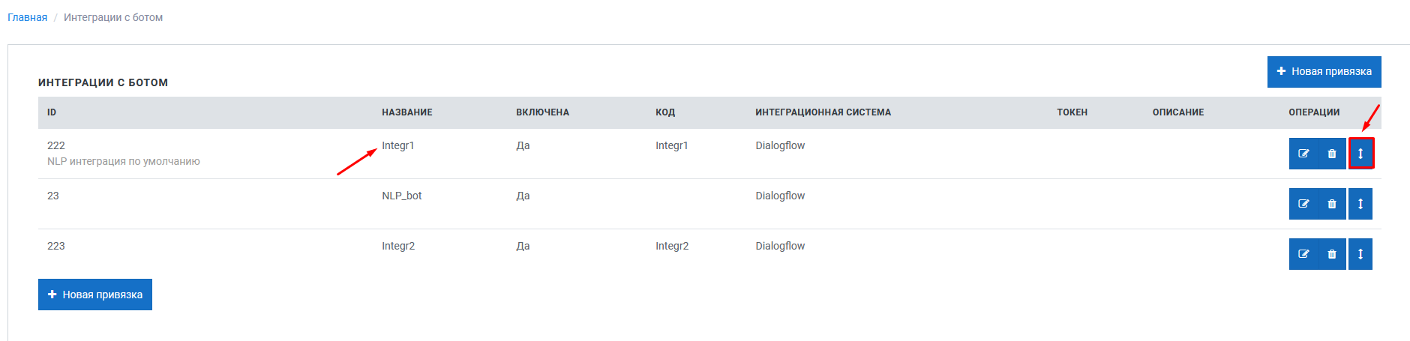Viewport: 1410px width, 341px height.
Task: Delete the NLP_bot integration
Action: 1332,204
